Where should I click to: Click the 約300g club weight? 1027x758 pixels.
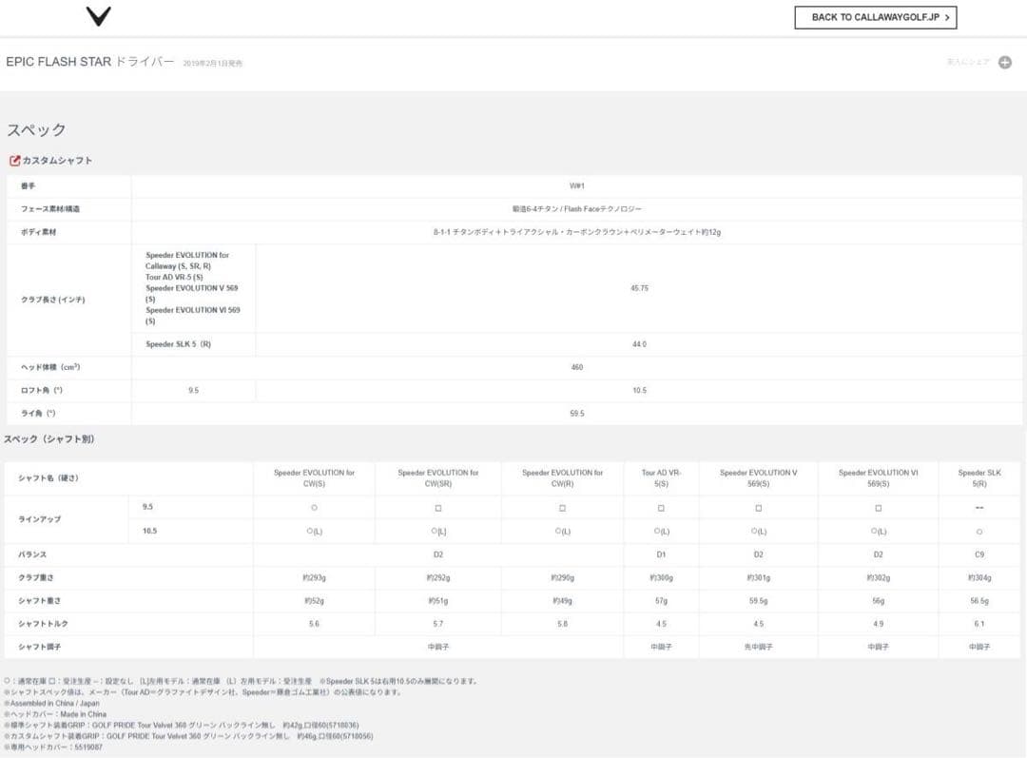coord(661,578)
